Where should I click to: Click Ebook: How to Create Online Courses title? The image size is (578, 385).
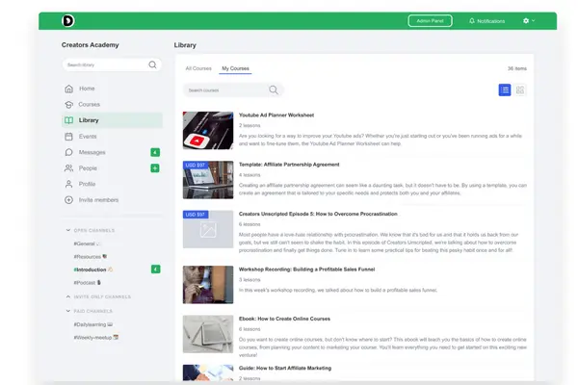pyautogui.click(x=284, y=319)
